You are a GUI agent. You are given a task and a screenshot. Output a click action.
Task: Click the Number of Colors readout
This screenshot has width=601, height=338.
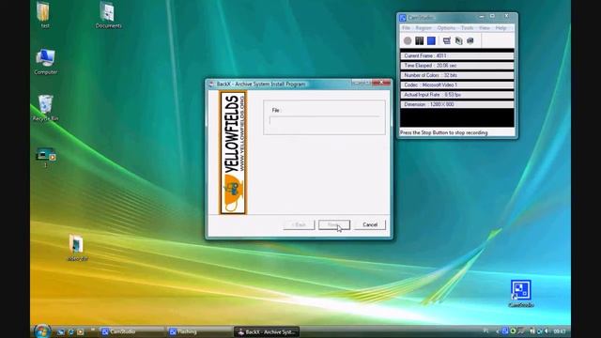(x=457, y=75)
